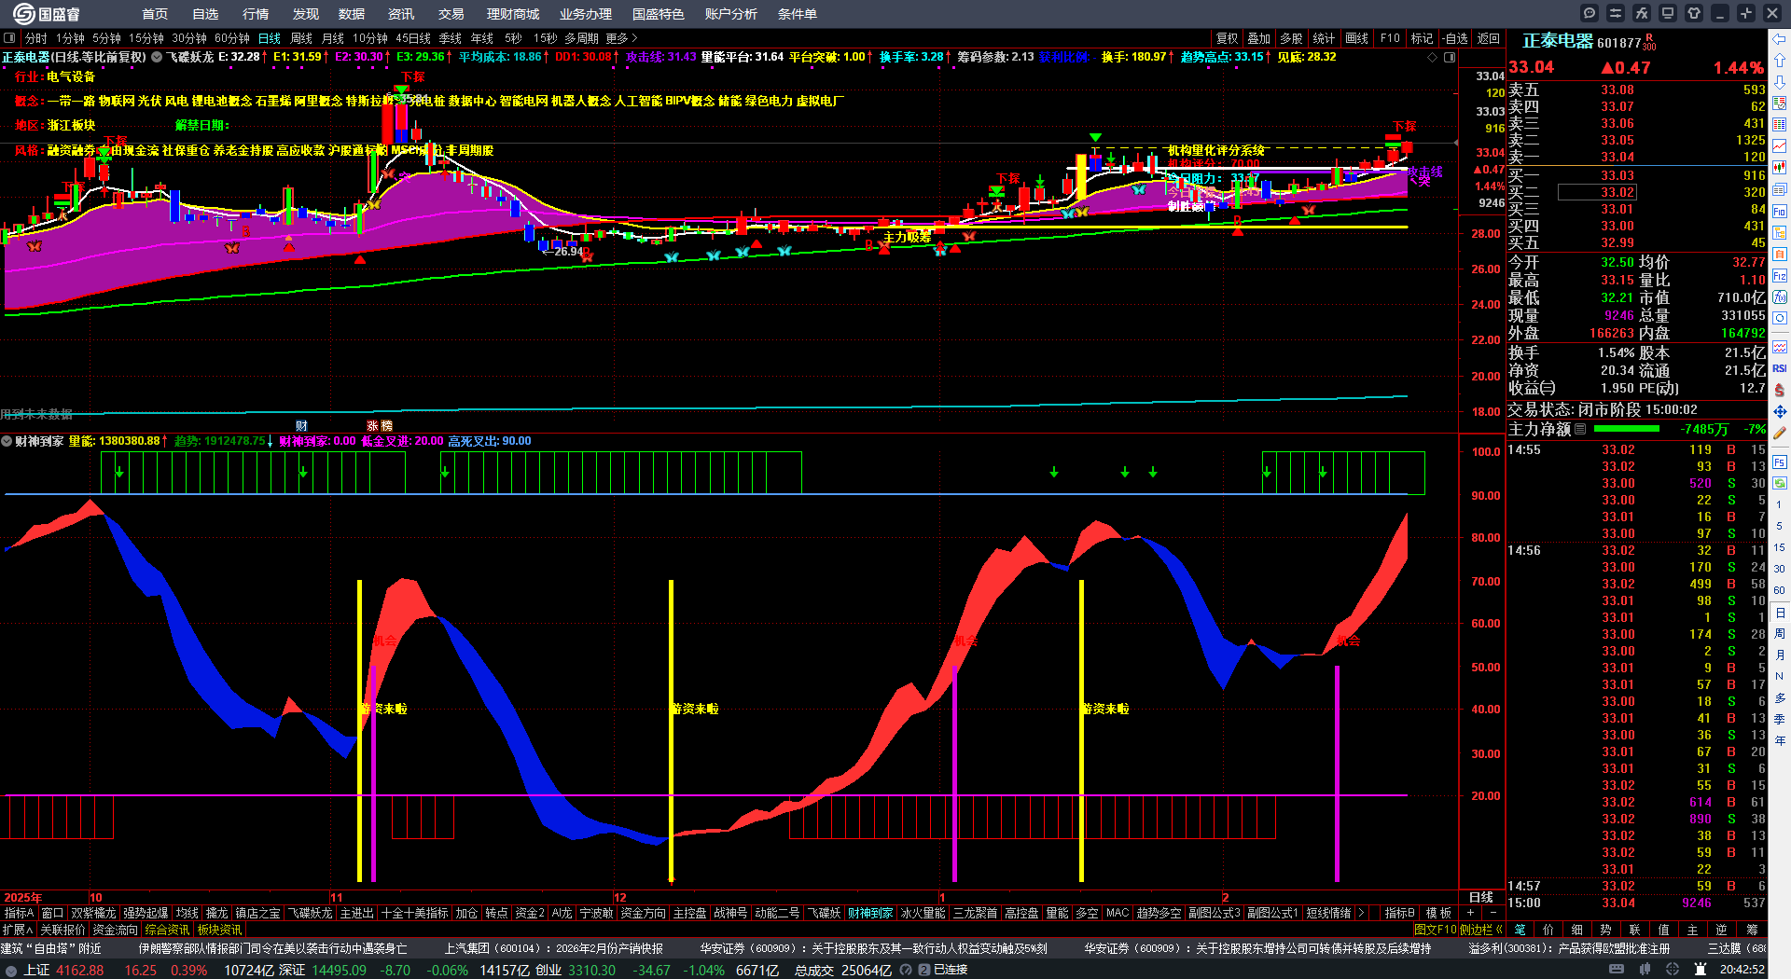Click the chess rook icon in status bar
This screenshot has height=979, width=1791.
coord(1701,970)
